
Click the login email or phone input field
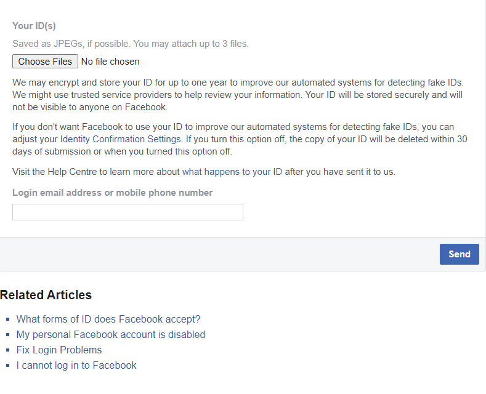[128, 212]
